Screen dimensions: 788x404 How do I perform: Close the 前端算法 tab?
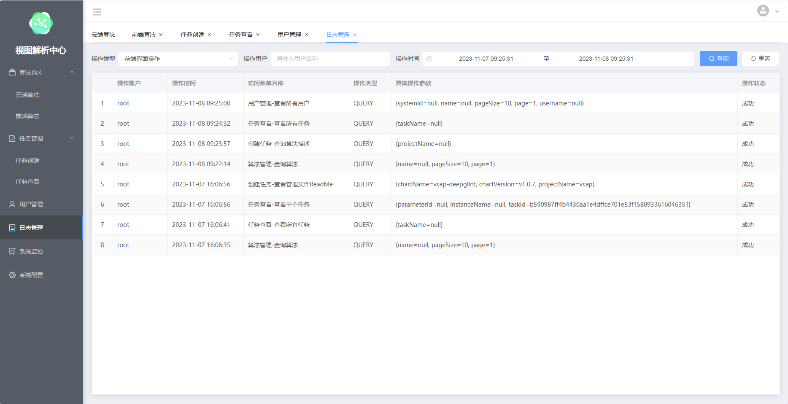tap(161, 35)
